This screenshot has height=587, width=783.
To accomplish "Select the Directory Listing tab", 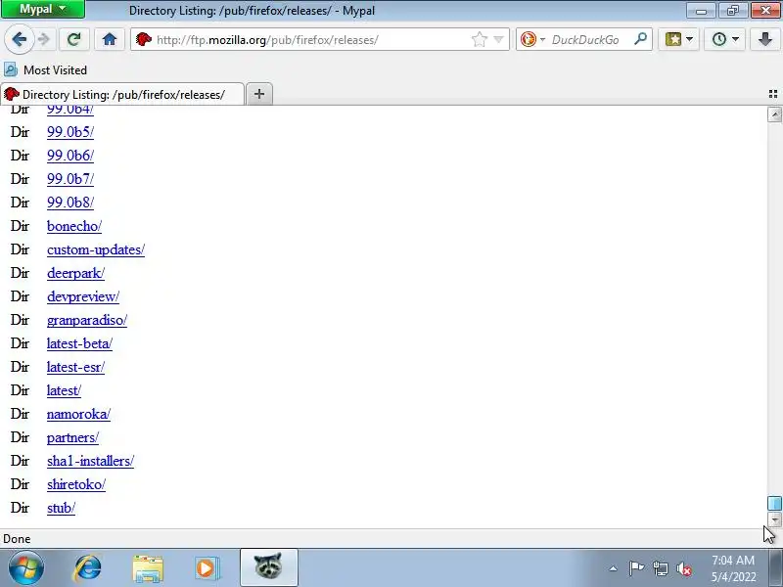I will tap(122, 94).
